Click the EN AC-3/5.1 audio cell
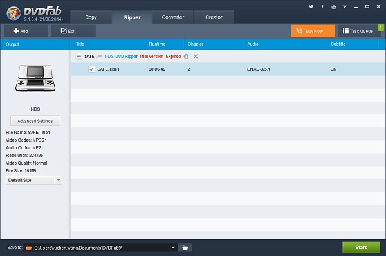The height and width of the screenshot is (256, 386). pyautogui.click(x=259, y=69)
